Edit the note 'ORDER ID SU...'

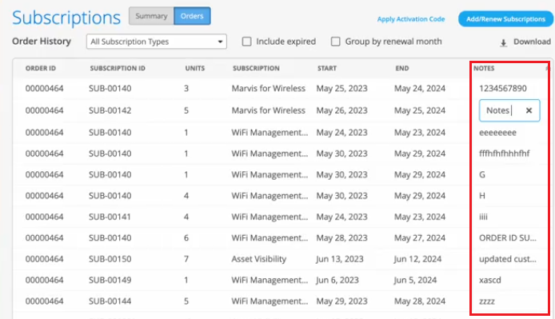508,238
